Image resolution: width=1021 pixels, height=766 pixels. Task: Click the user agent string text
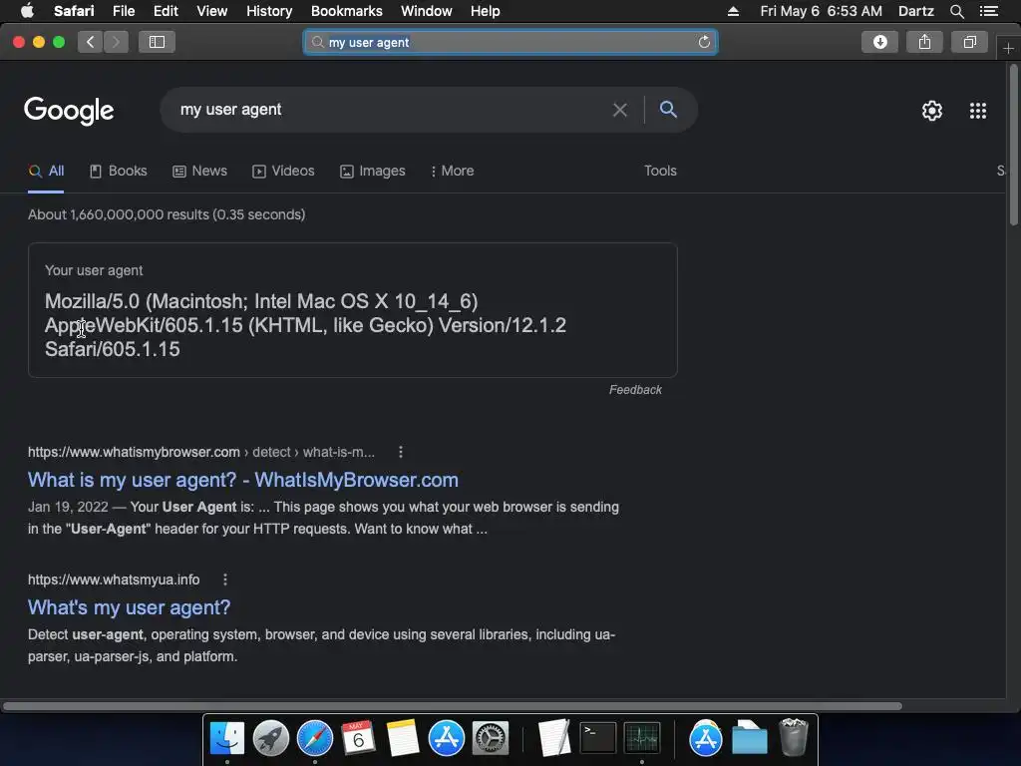tap(305, 325)
